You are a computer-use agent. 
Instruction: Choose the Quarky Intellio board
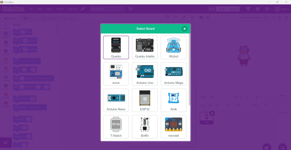[x=145, y=47]
